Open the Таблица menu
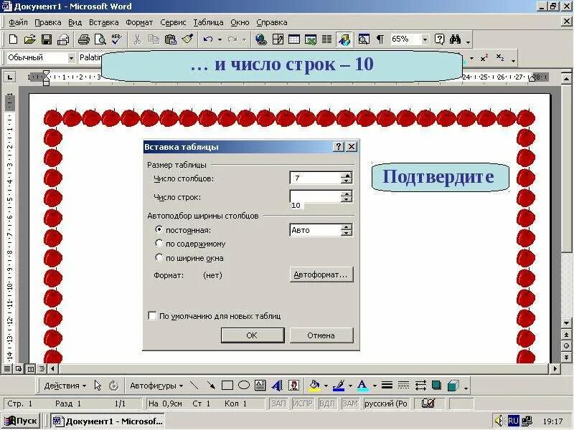 click(x=208, y=22)
